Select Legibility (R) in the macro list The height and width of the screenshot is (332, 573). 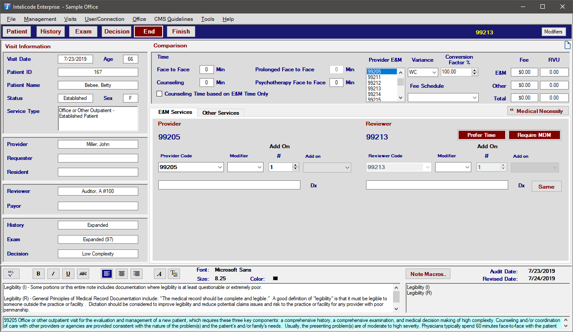click(x=419, y=293)
